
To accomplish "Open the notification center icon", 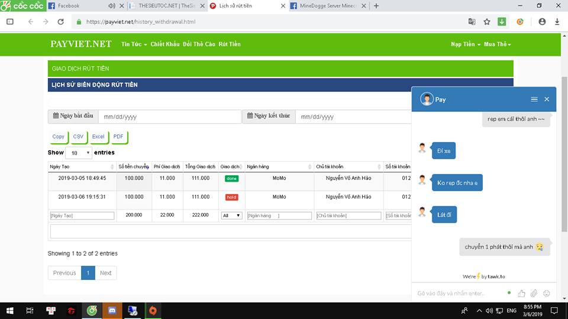I will click(x=554, y=311).
